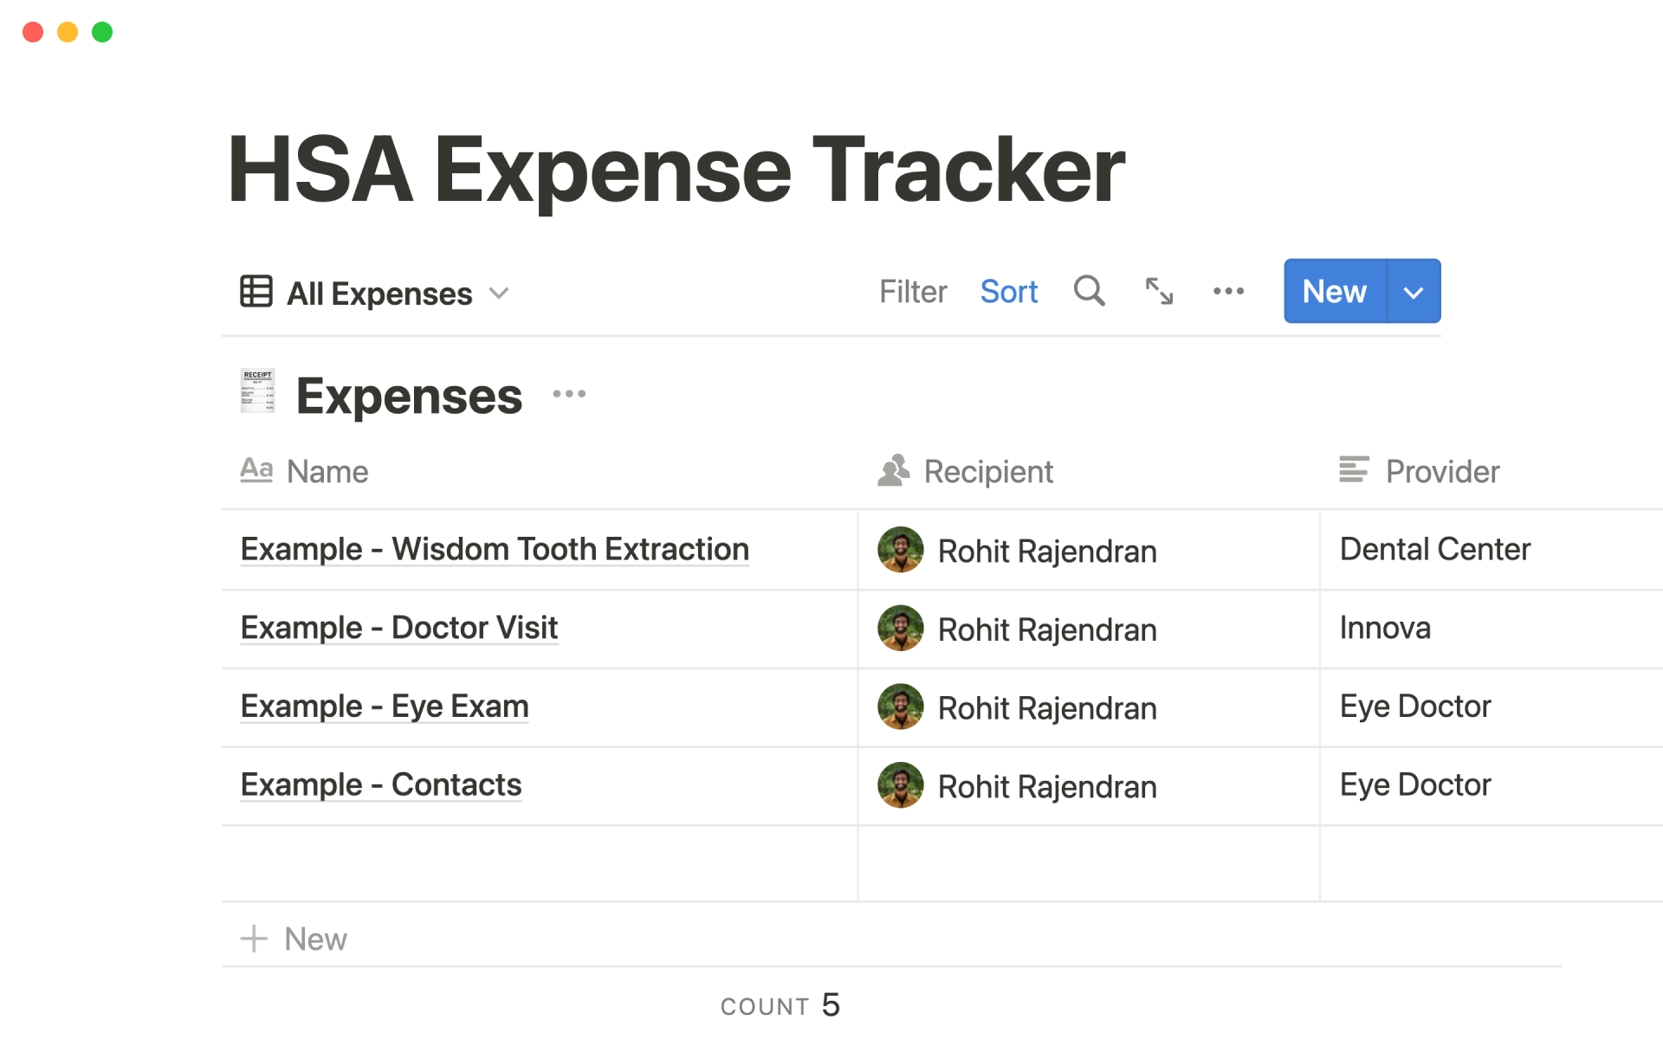Open the All Expenses view switcher dropdown

coord(500,294)
